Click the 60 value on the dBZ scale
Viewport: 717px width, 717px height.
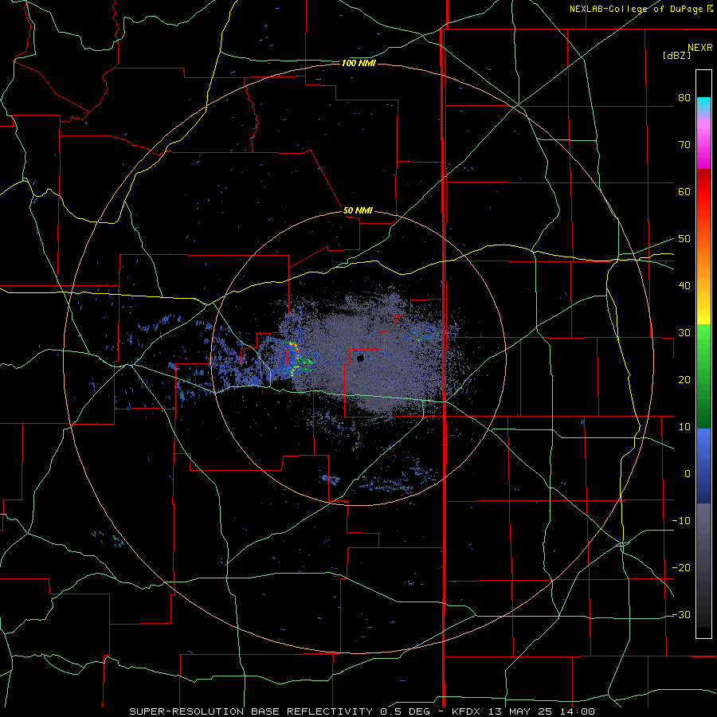coord(684,192)
